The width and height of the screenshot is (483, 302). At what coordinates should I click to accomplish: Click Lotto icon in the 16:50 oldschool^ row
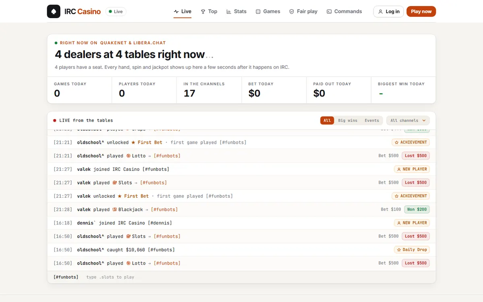pyautogui.click(x=128, y=263)
